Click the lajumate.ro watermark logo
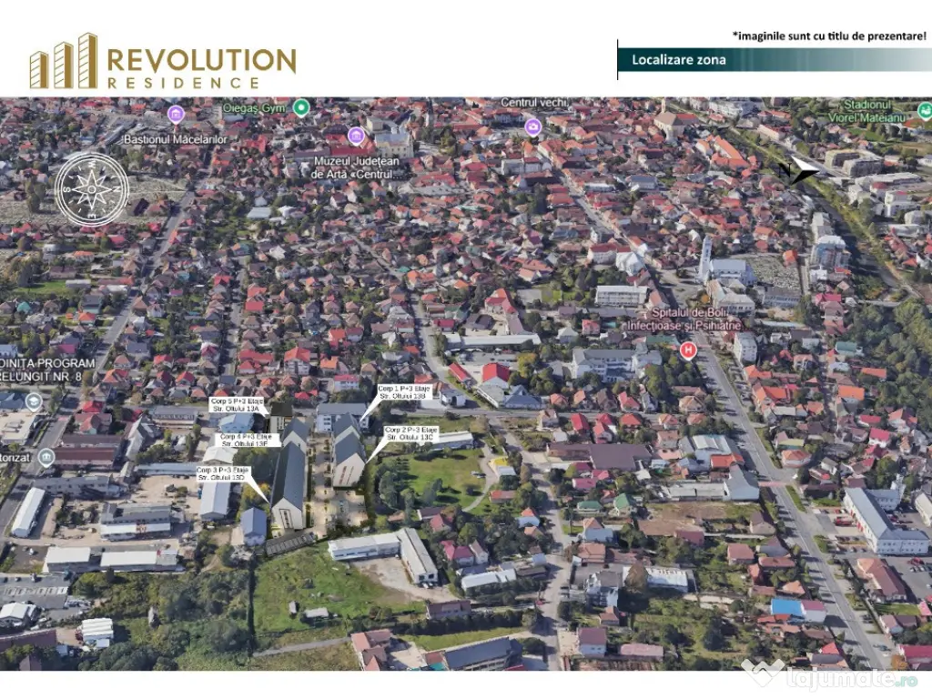 pos(830,676)
